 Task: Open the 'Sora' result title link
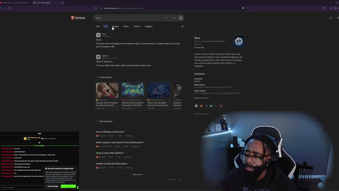[99, 40]
